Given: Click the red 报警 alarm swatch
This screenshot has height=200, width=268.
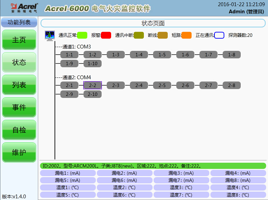Looking at the screenshot, I should [106, 35].
